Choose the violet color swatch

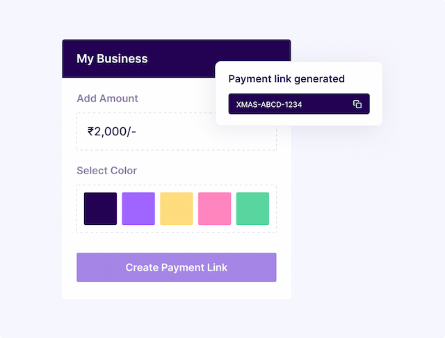(x=138, y=209)
